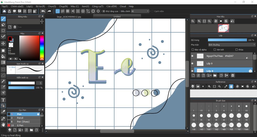Expand the add-layer dropdown arrow
This screenshot has width=257, height=137.
click(211, 75)
